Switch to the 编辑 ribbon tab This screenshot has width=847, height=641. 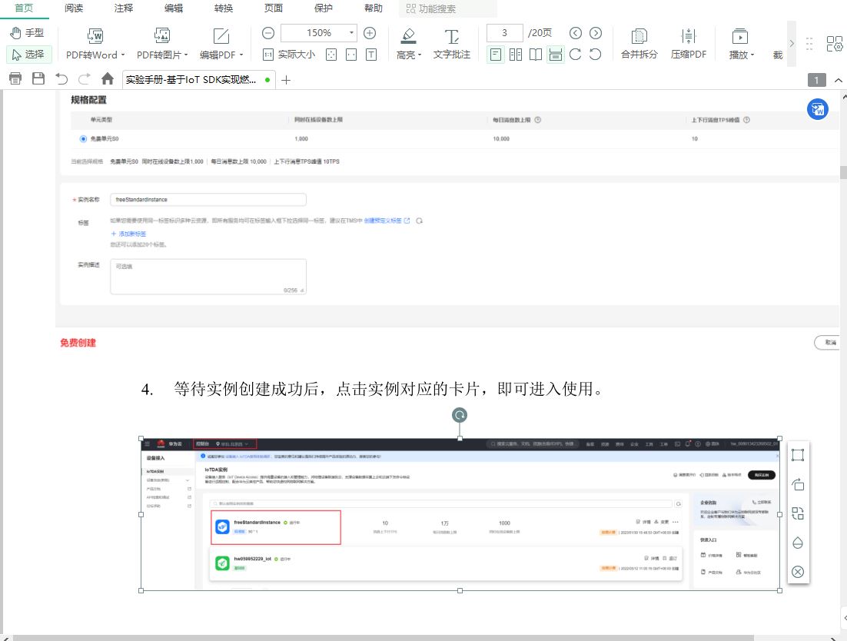(174, 8)
